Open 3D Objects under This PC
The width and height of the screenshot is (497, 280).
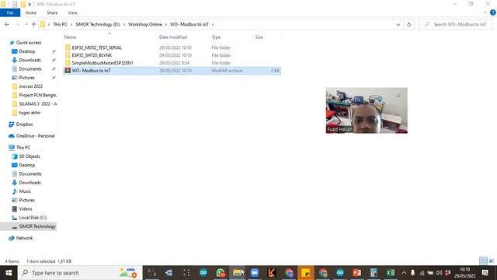[30, 156]
